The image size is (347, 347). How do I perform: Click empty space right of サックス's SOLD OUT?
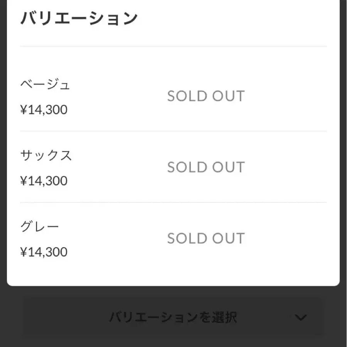pyautogui.click(x=289, y=167)
